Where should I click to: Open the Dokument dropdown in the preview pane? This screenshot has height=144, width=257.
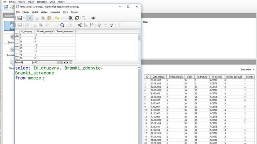tap(247, 70)
